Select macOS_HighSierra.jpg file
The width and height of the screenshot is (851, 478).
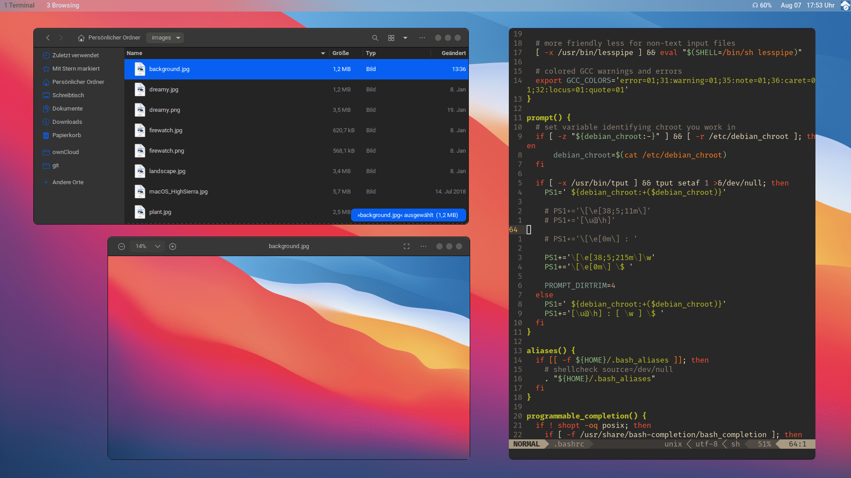[x=296, y=192]
